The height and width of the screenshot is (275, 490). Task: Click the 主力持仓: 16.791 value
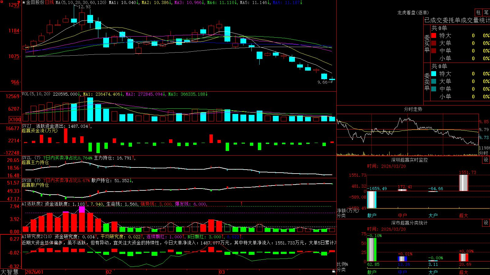click(x=113, y=158)
